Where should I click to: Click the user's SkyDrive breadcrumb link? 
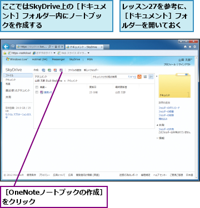click(x=49, y=81)
